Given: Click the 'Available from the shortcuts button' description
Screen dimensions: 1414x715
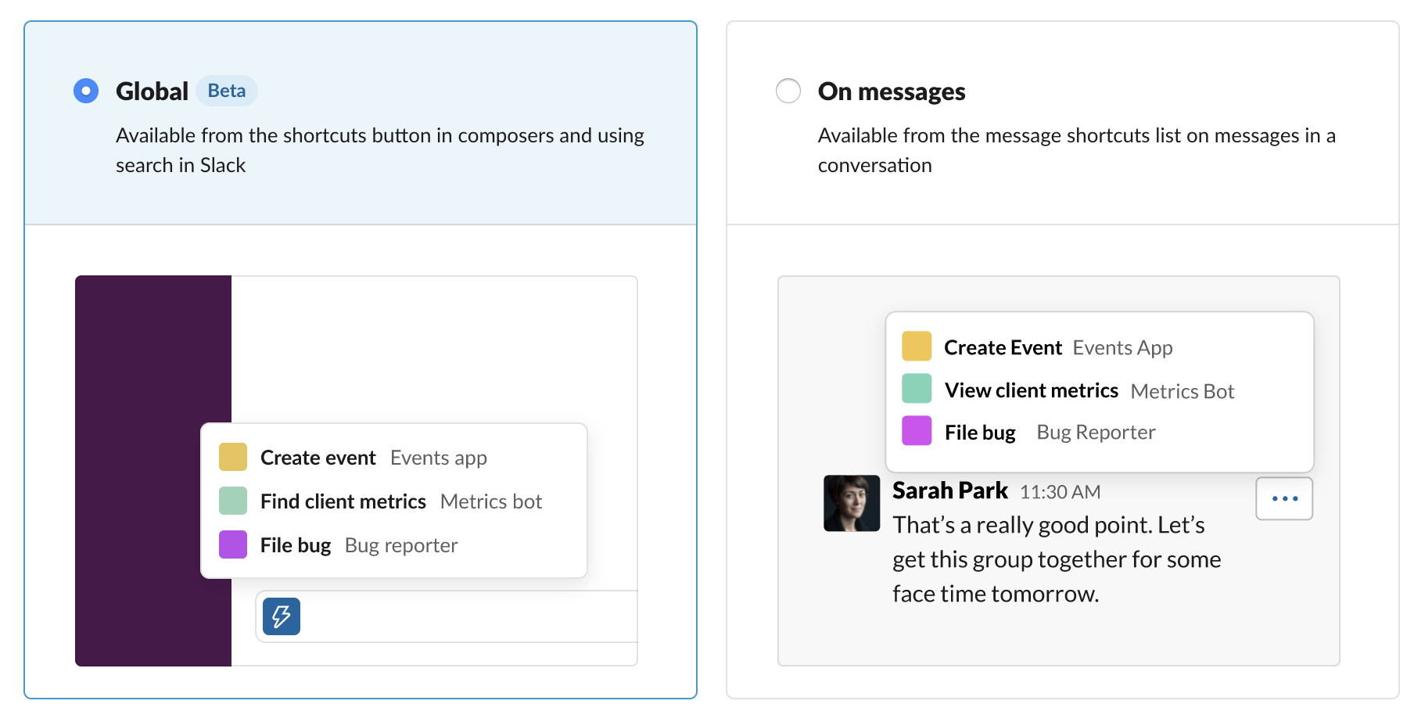Looking at the screenshot, I should [380, 150].
